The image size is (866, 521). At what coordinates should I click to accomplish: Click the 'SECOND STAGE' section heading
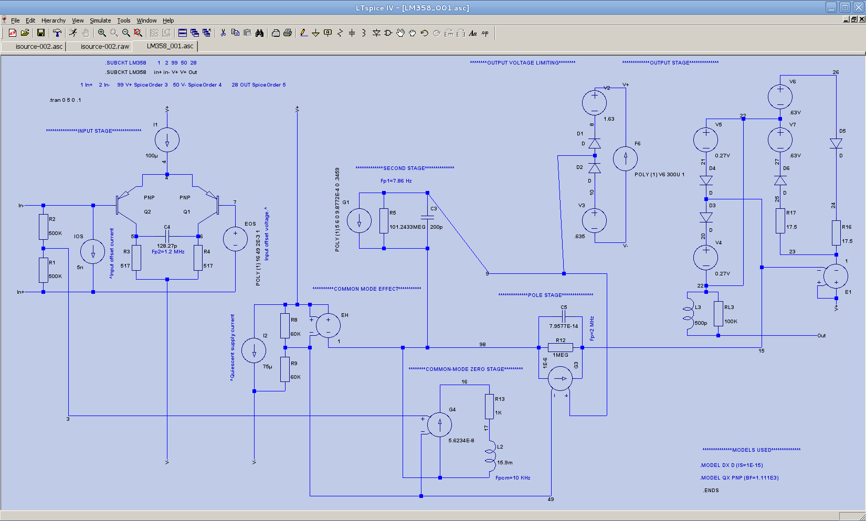404,168
